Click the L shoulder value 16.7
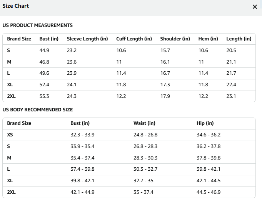The height and width of the screenshot is (205, 262). [x=165, y=73]
